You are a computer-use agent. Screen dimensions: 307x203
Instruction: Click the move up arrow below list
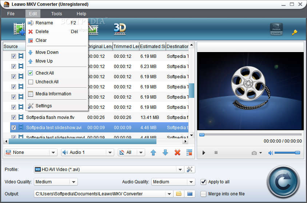point(153,152)
